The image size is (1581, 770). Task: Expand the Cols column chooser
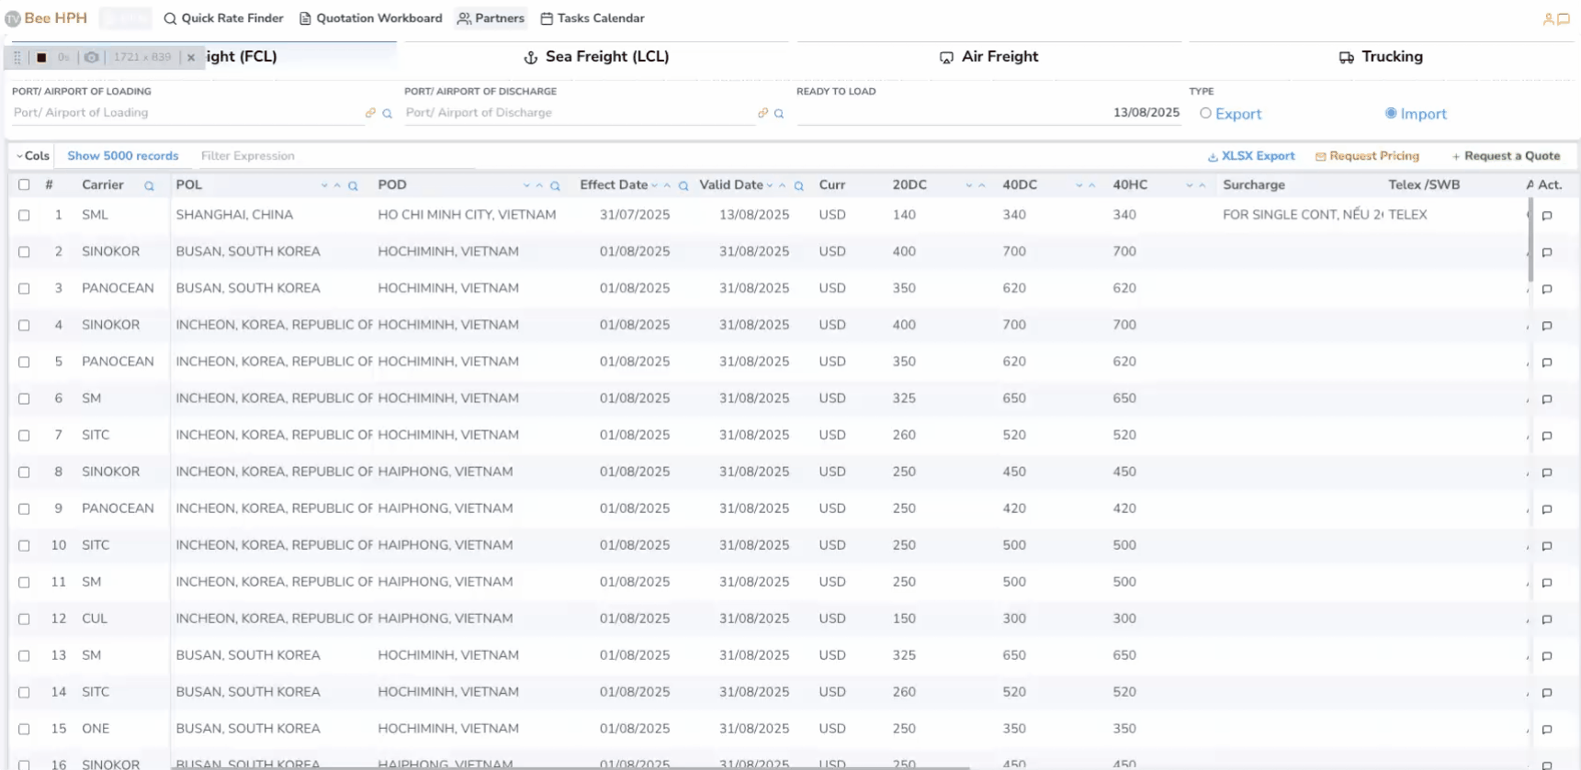[33, 156]
